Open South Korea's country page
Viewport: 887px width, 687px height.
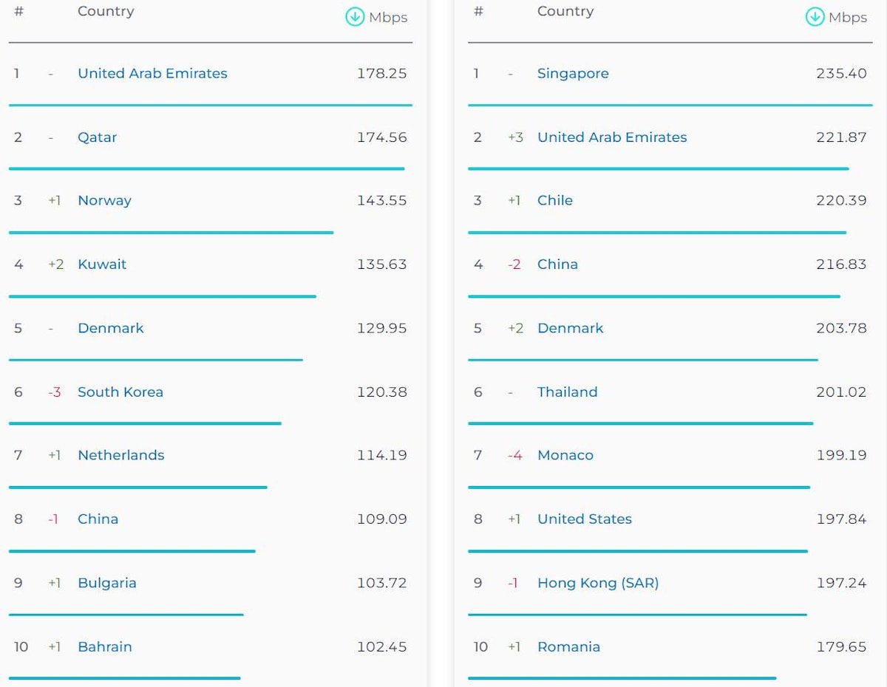120,392
